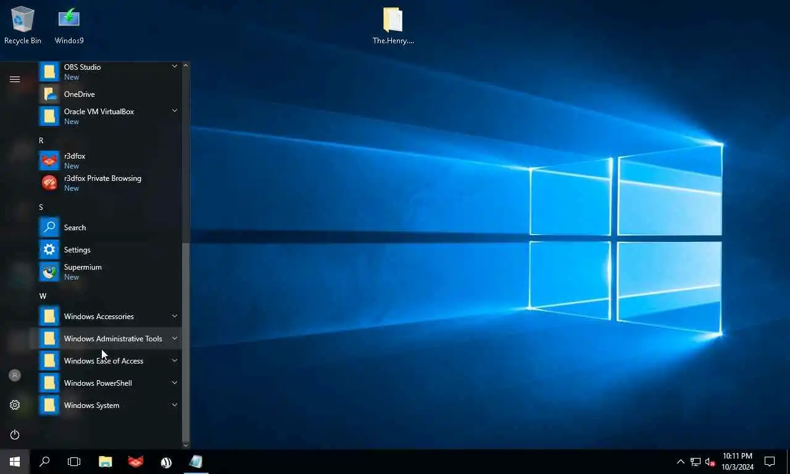Open Settings gear in Start sidebar
This screenshot has height=474, width=790.
point(15,405)
